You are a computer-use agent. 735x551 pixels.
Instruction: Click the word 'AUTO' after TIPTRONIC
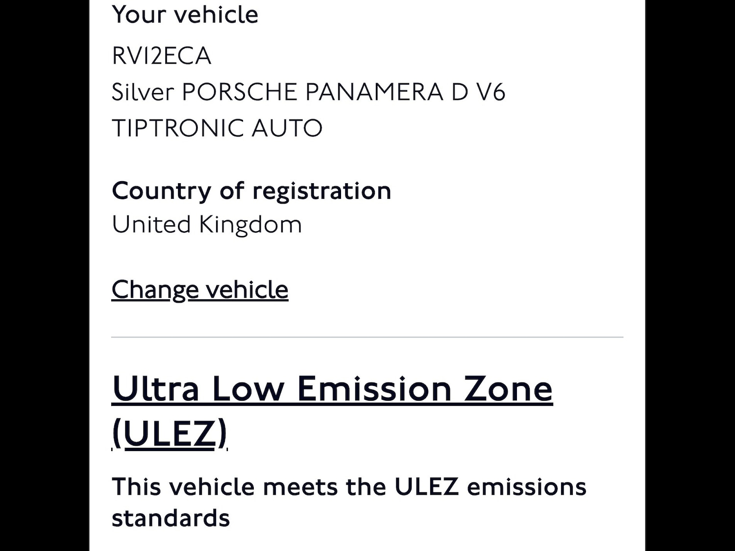pos(287,128)
